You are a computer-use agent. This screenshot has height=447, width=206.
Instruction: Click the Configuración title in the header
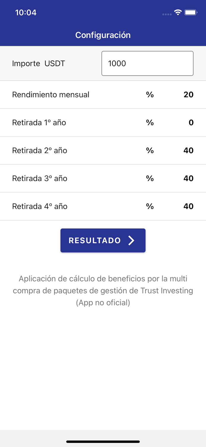[x=103, y=35]
